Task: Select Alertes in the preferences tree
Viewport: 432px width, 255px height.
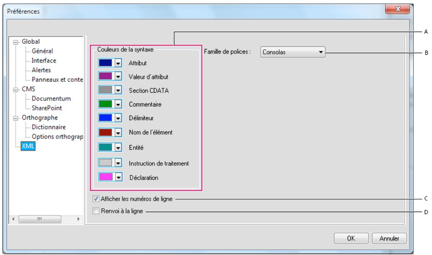Action: click(41, 70)
